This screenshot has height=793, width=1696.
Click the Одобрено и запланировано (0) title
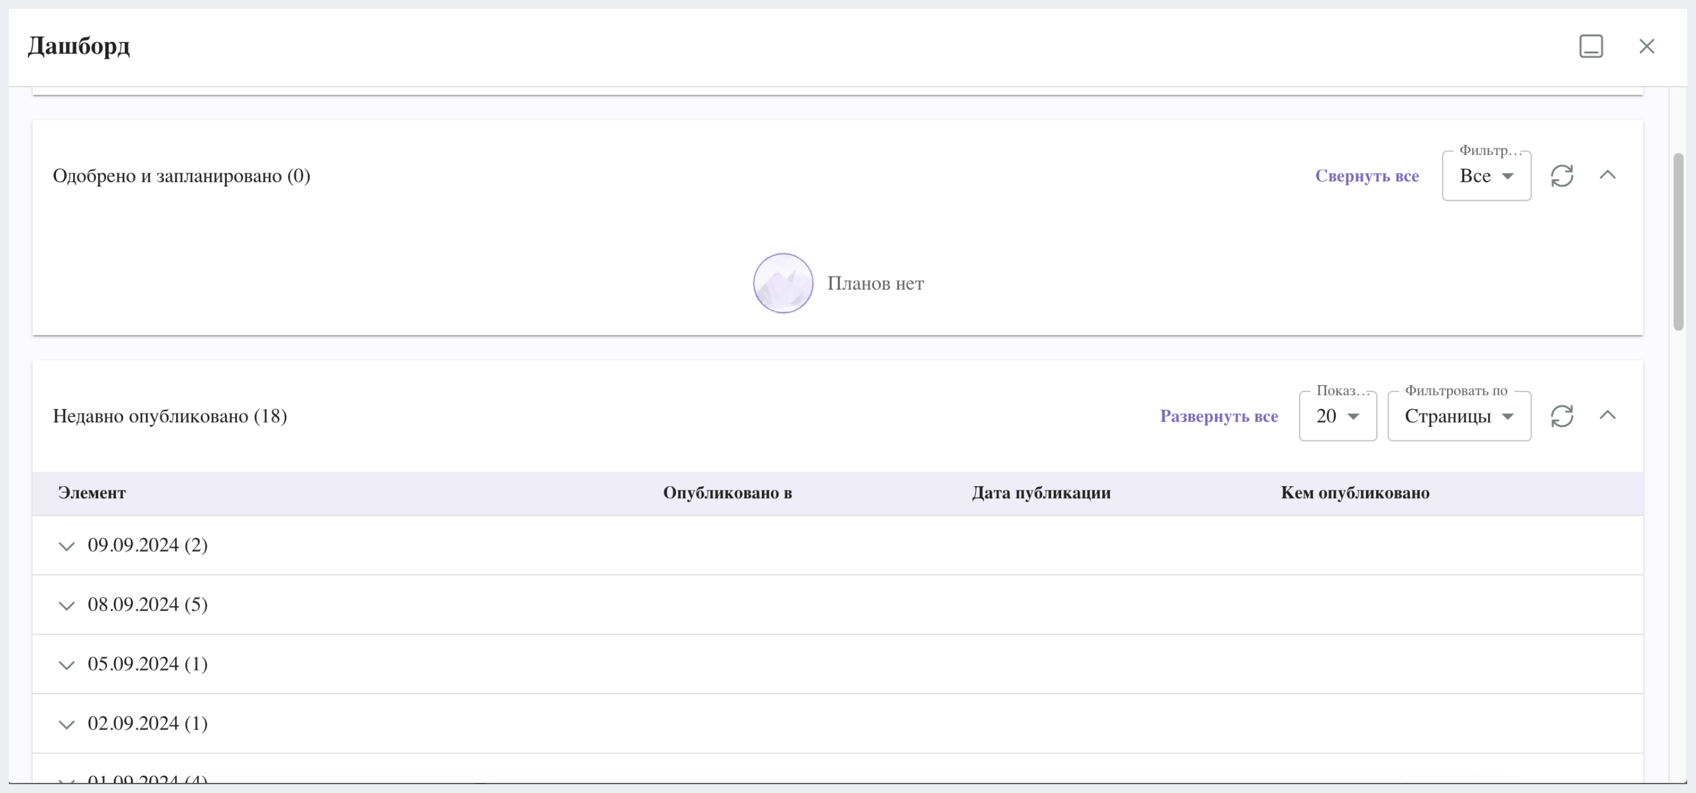181,175
